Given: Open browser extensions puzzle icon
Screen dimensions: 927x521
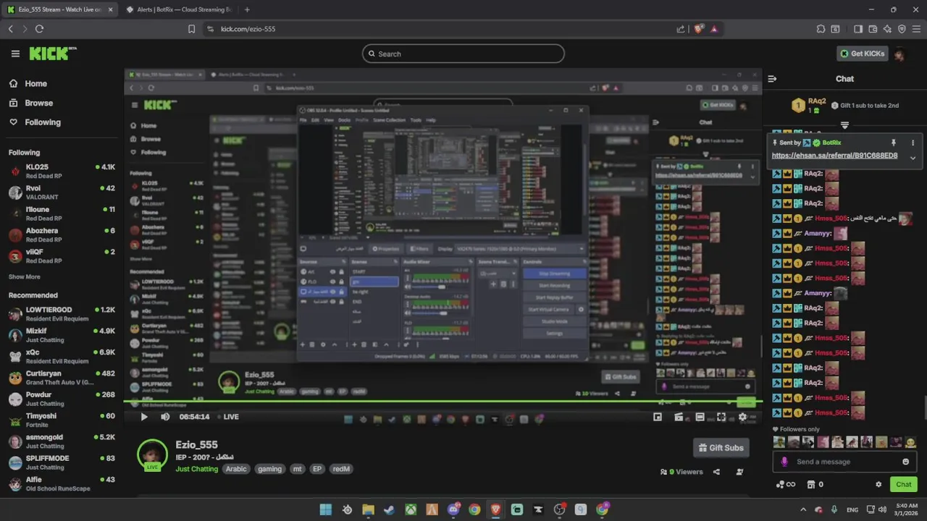Looking at the screenshot, I should [x=821, y=29].
